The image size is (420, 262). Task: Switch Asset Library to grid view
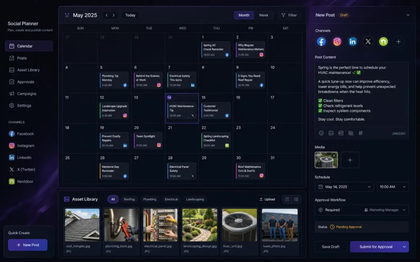[287, 199]
